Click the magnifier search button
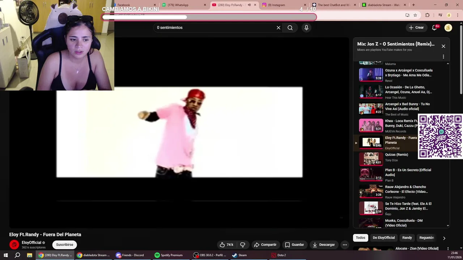 click(x=290, y=27)
